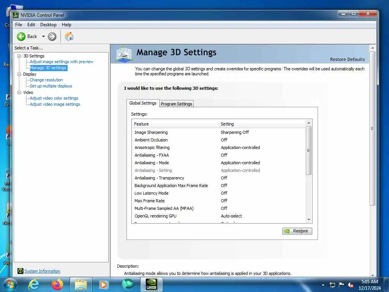This screenshot has width=389, height=292.
Task: Collapse the Display tree node
Action: (19, 74)
